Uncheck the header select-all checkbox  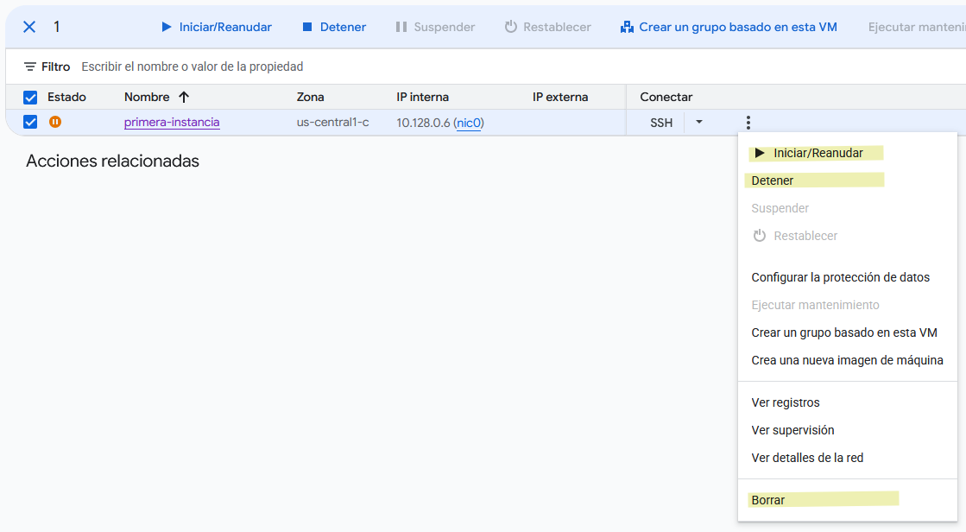(x=30, y=97)
